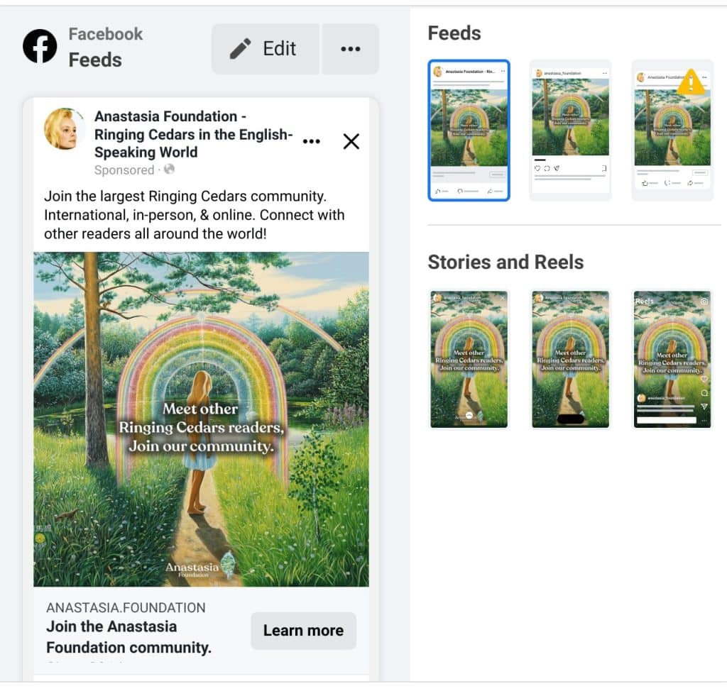Select the first Stories preview thumbnail
The image size is (727, 691).
tap(469, 359)
